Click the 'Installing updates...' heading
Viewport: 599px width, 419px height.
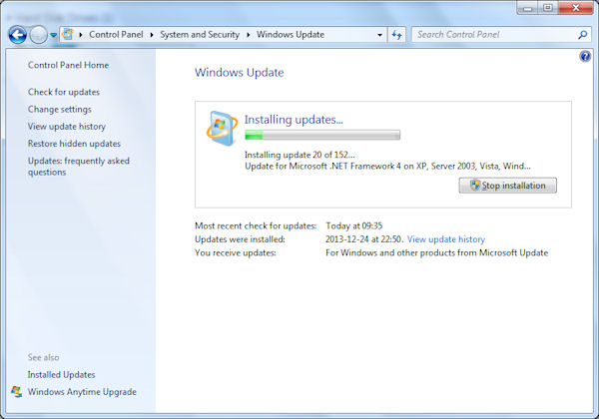coord(294,120)
